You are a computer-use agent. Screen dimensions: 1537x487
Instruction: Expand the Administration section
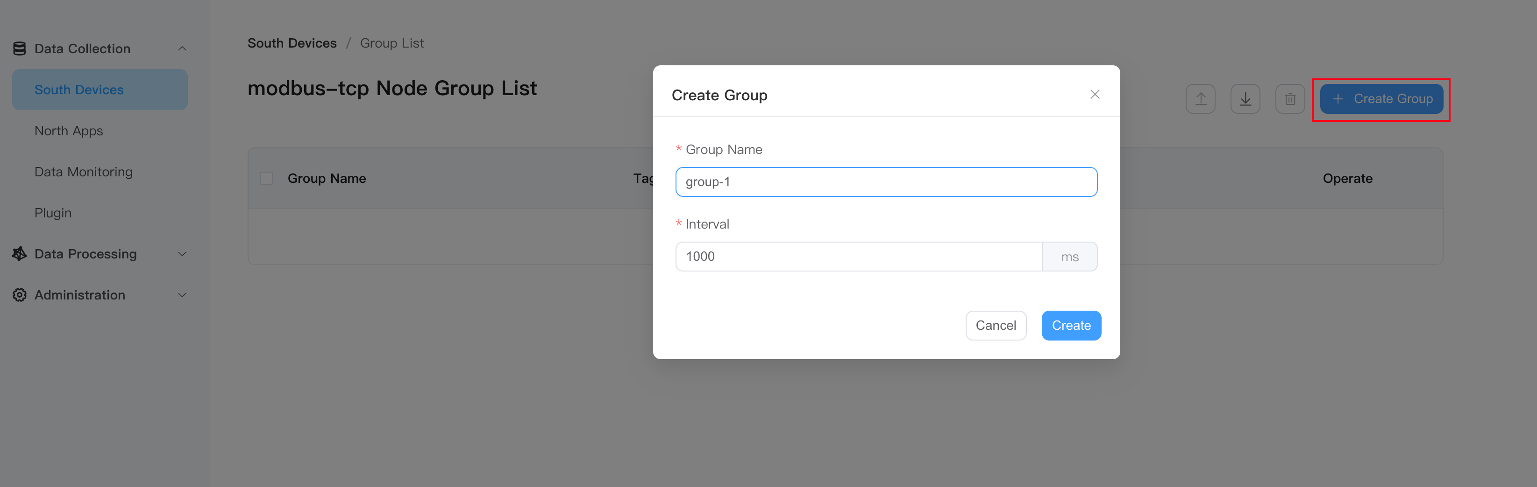183,294
